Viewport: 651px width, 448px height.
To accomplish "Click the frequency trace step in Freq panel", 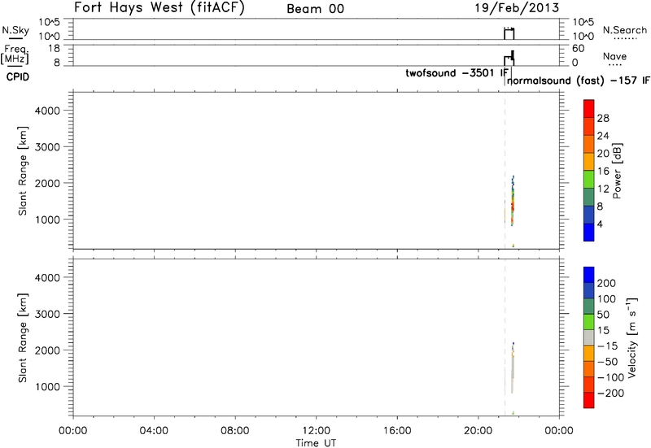I will (x=509, y=58).
